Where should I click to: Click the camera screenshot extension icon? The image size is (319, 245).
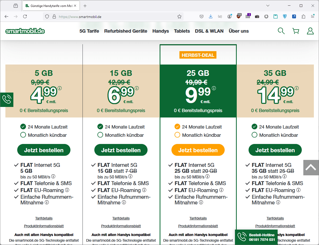(257, 16)
